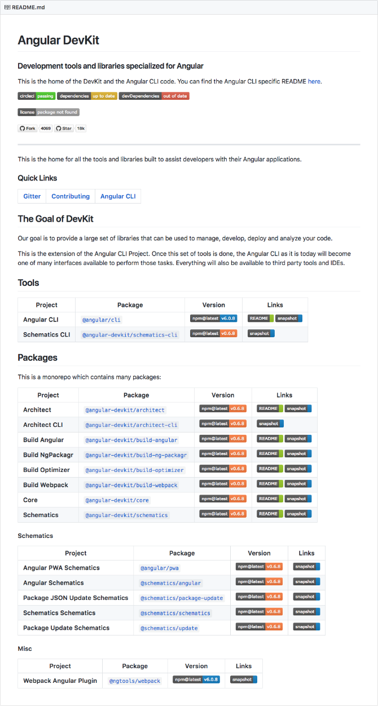Click snapshot badge in Angular CLI row
Viewport: 378px width, 706px height.
pos(289,319)
